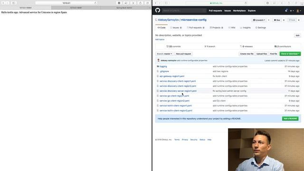Open service-discovery-client-region1.yaml file
This screenshot has height=171, width=304.
pos(178,81)
